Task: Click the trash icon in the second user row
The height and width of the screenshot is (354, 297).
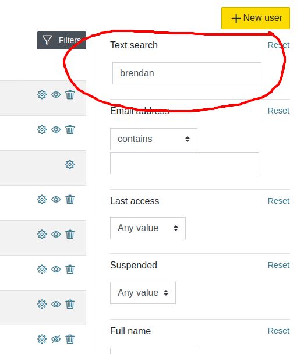Action: tap(70, 130)
